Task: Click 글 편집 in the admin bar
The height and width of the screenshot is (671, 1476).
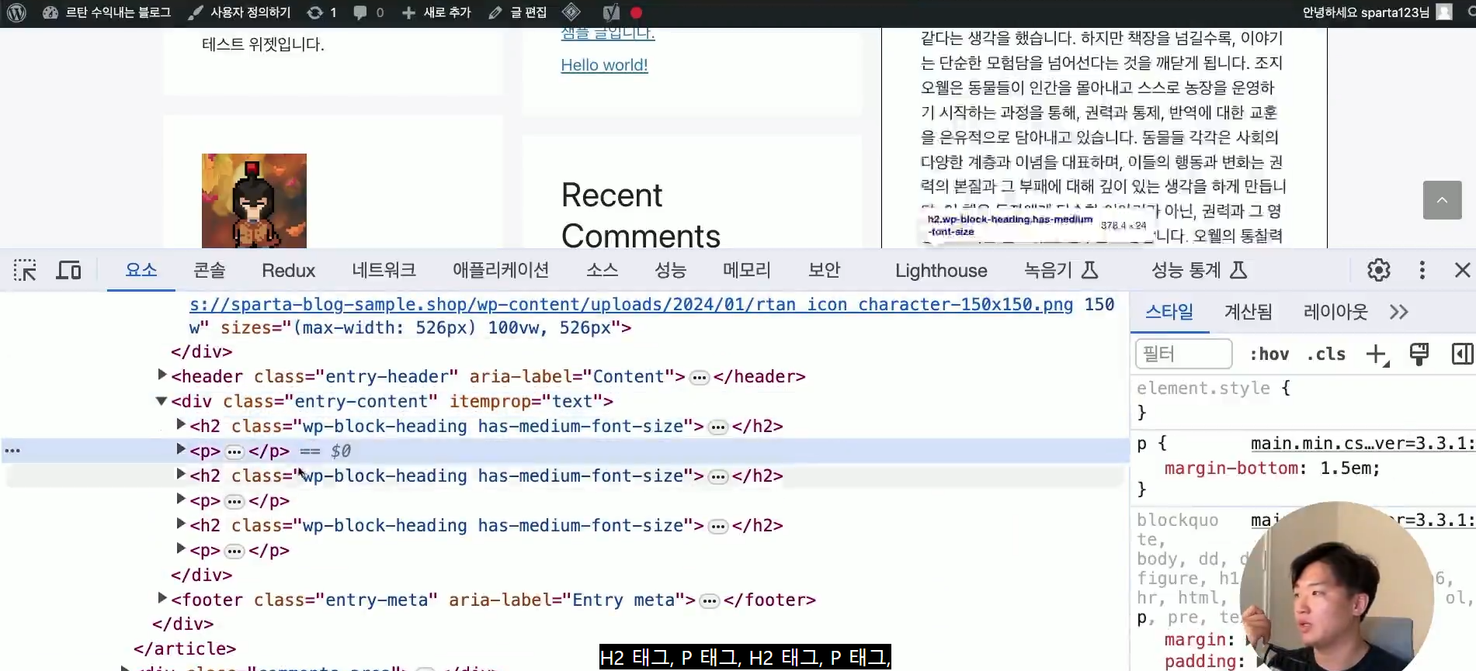Action: point(517,12)
